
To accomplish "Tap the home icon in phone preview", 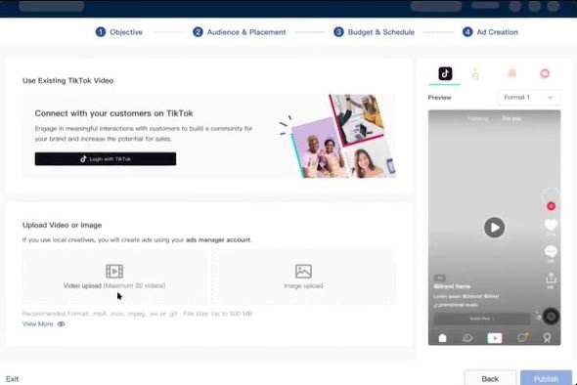I will (x=442, y=338).
